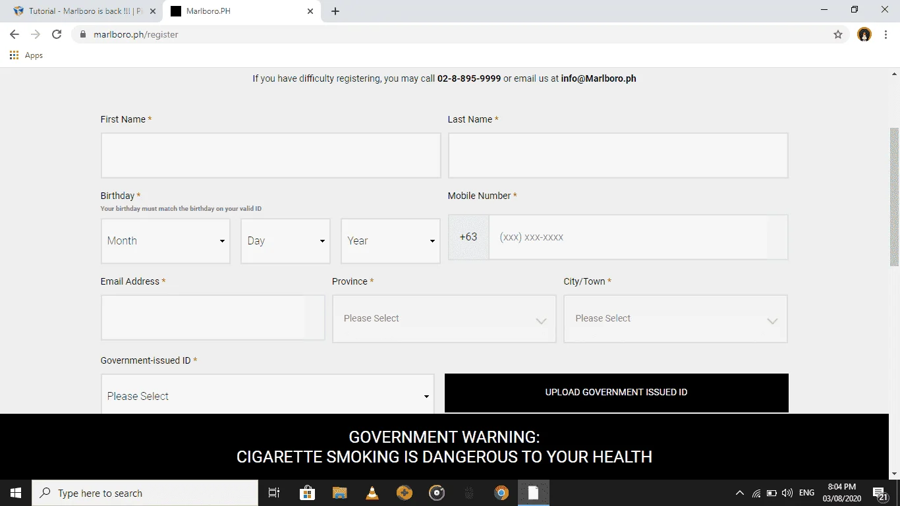The height and width of the screenshot is (506, 900).
Task: Open the birthday Day dropdown
Action: pos(285,241)
